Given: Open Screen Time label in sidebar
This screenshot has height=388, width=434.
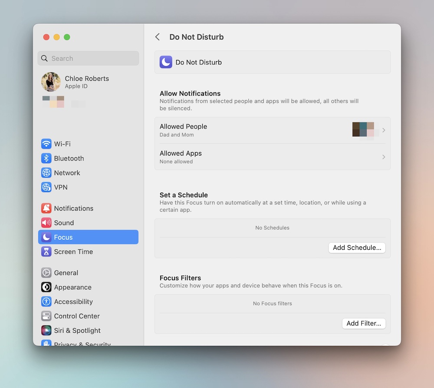Looking at the screenshot, I should point(73,252).
